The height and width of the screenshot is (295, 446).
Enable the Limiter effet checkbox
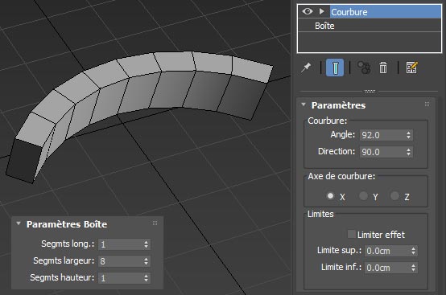[352, 234]
